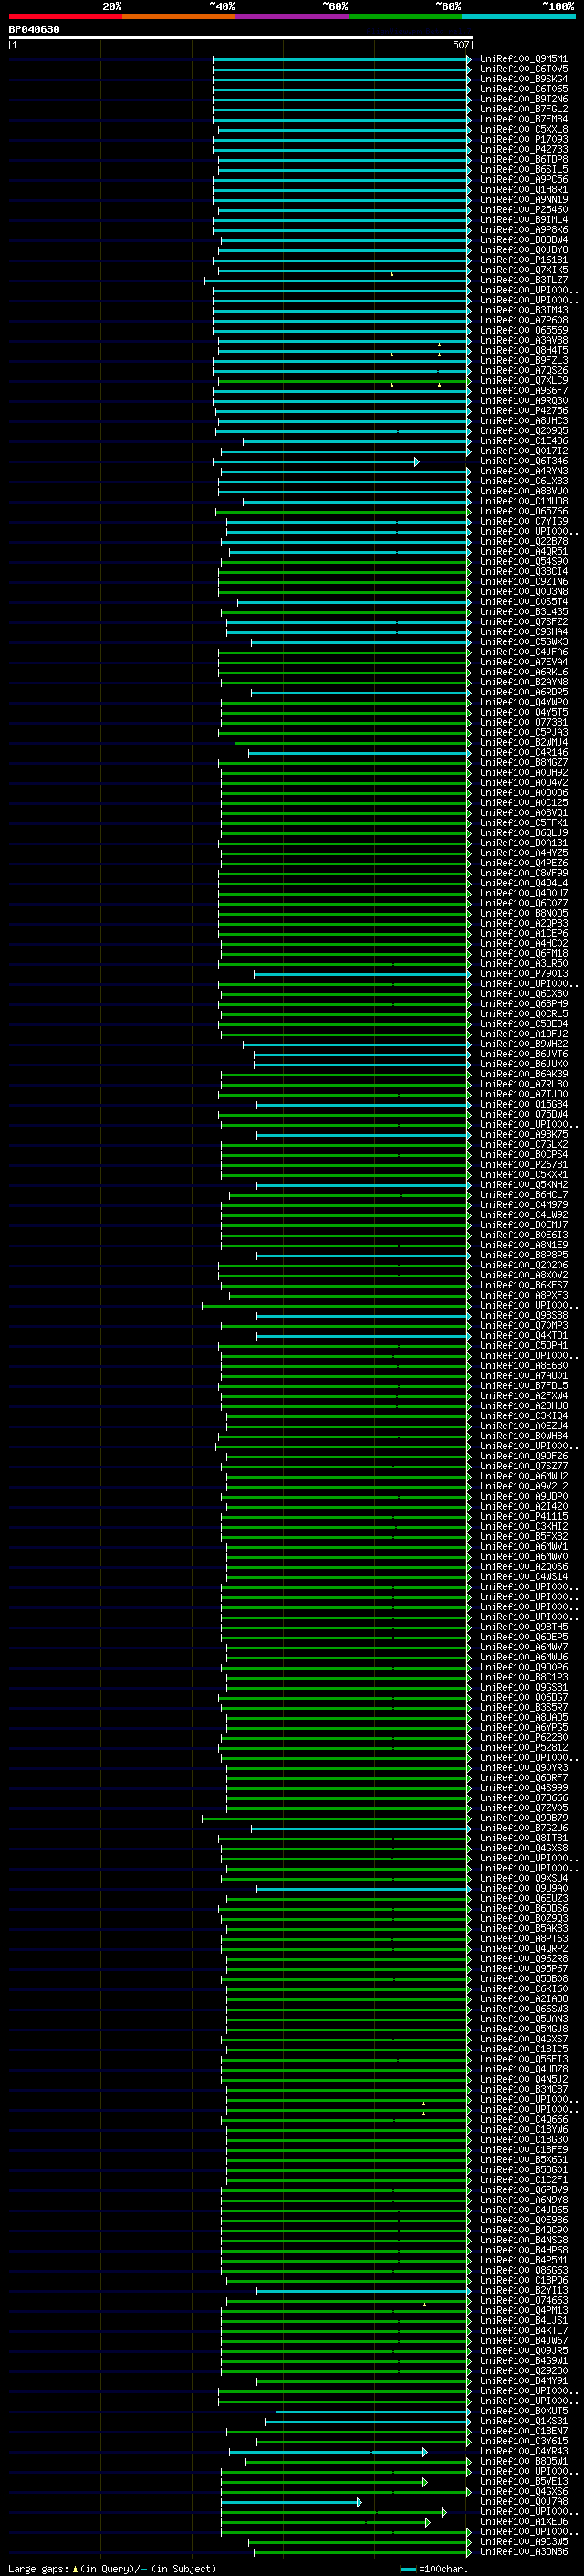The height and width of the screenshot is (2576, 584).
Task: Select hit UniRef100_B6JVT6
Action: pos(524,1054)
